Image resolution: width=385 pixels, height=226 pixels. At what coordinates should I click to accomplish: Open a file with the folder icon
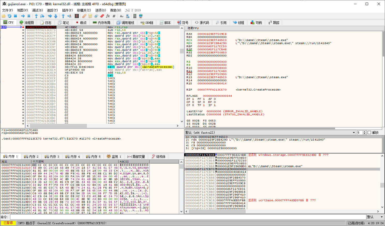[x=4, y=16]
